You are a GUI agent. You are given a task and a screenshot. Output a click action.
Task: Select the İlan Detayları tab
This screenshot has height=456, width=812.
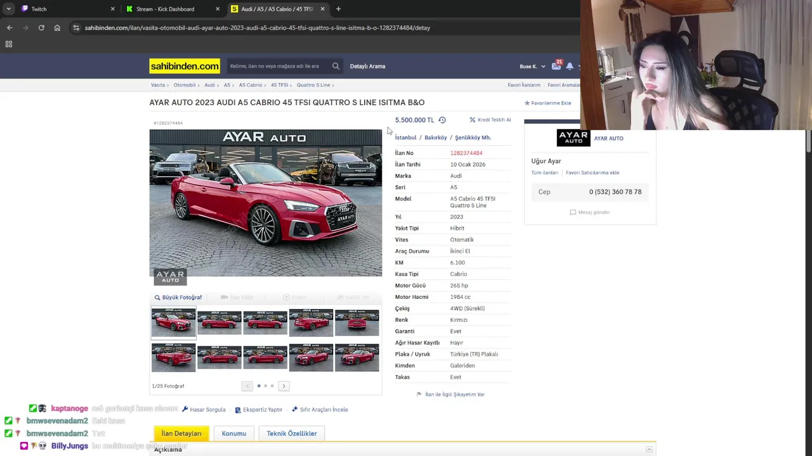click(x=181, y=434)
